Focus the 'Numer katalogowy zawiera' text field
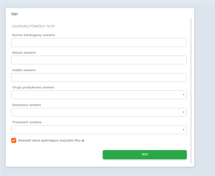215x176 pixels. 99,43
